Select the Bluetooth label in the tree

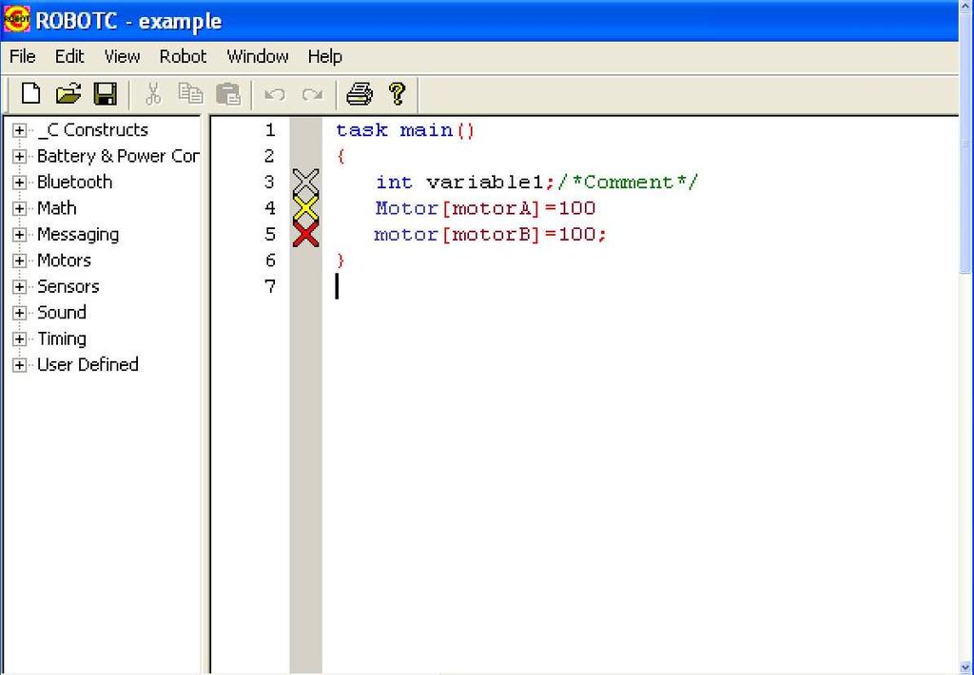point(74,182)
